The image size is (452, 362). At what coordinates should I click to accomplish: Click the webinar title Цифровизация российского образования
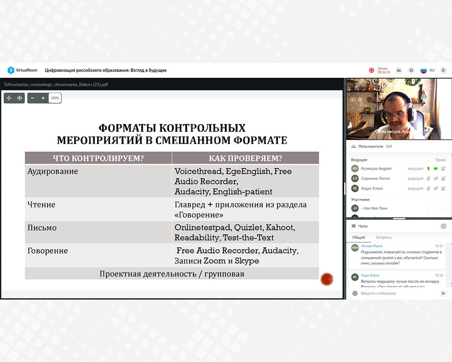(105, 70)
